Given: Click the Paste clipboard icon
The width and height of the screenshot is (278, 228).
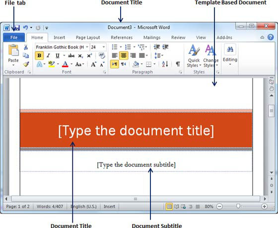Looking at the screenshot, I should [x=13, y=50].
